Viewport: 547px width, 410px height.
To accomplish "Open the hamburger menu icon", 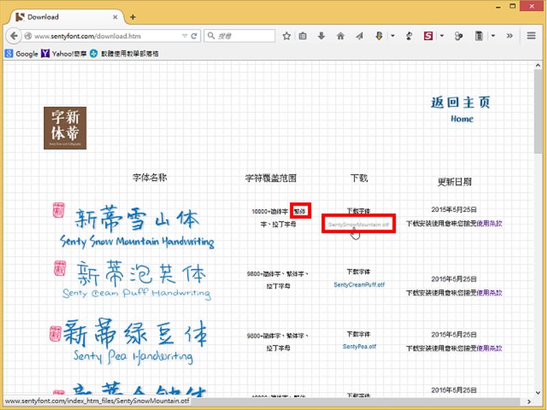I will click(531, 36).
